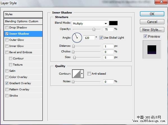This screenshot has width=168, height=125.
Task: Confirm with the OK button
Action: click(152, 14)
